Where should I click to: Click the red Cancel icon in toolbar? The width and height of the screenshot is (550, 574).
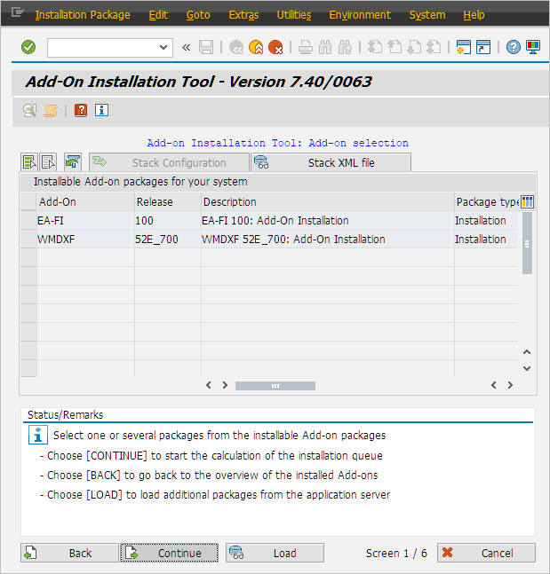[x=275, y=47]
